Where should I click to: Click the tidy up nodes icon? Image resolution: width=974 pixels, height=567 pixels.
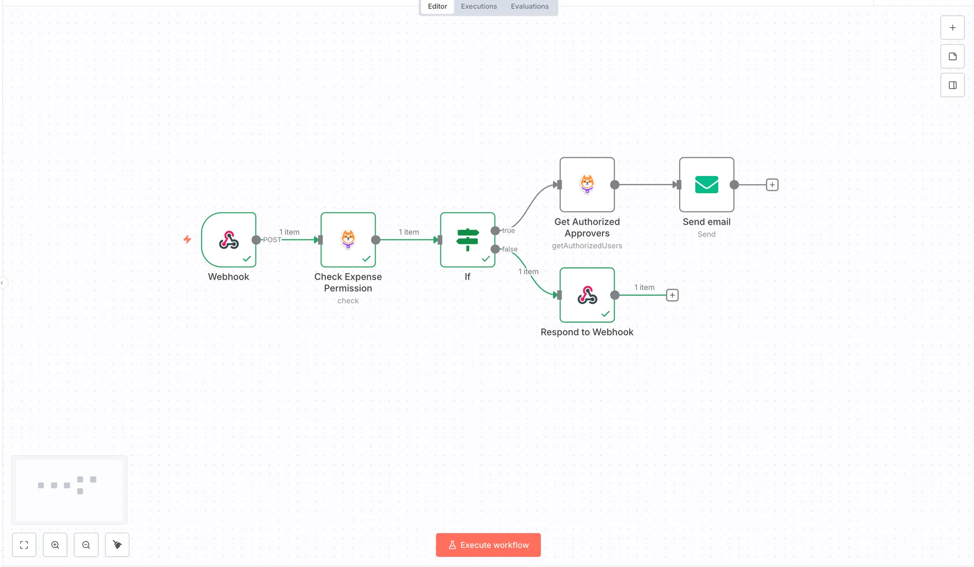click(x=117, y=545)
